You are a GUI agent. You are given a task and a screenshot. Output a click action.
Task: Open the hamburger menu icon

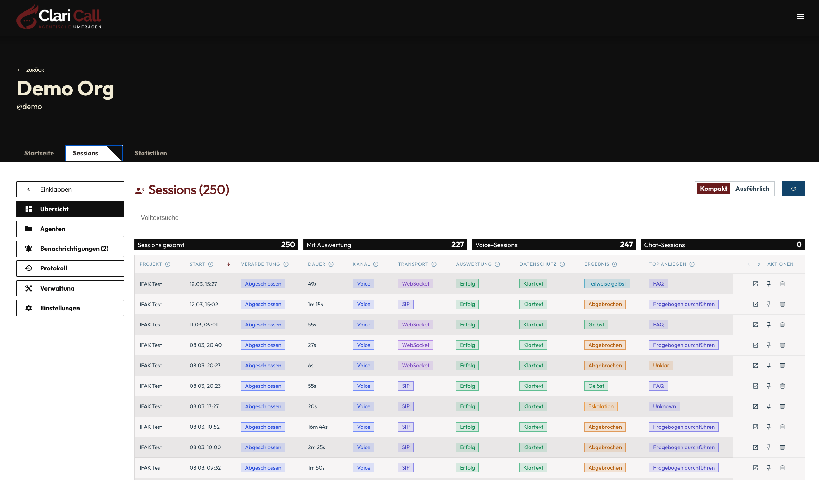pos(800,17)
